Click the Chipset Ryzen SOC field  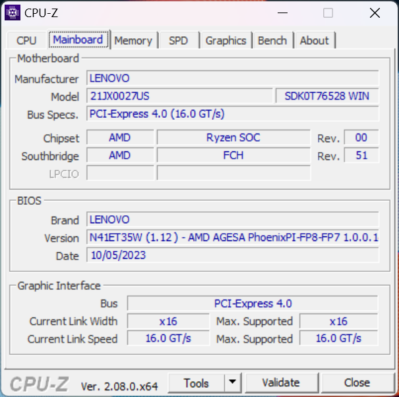[233, 138]
